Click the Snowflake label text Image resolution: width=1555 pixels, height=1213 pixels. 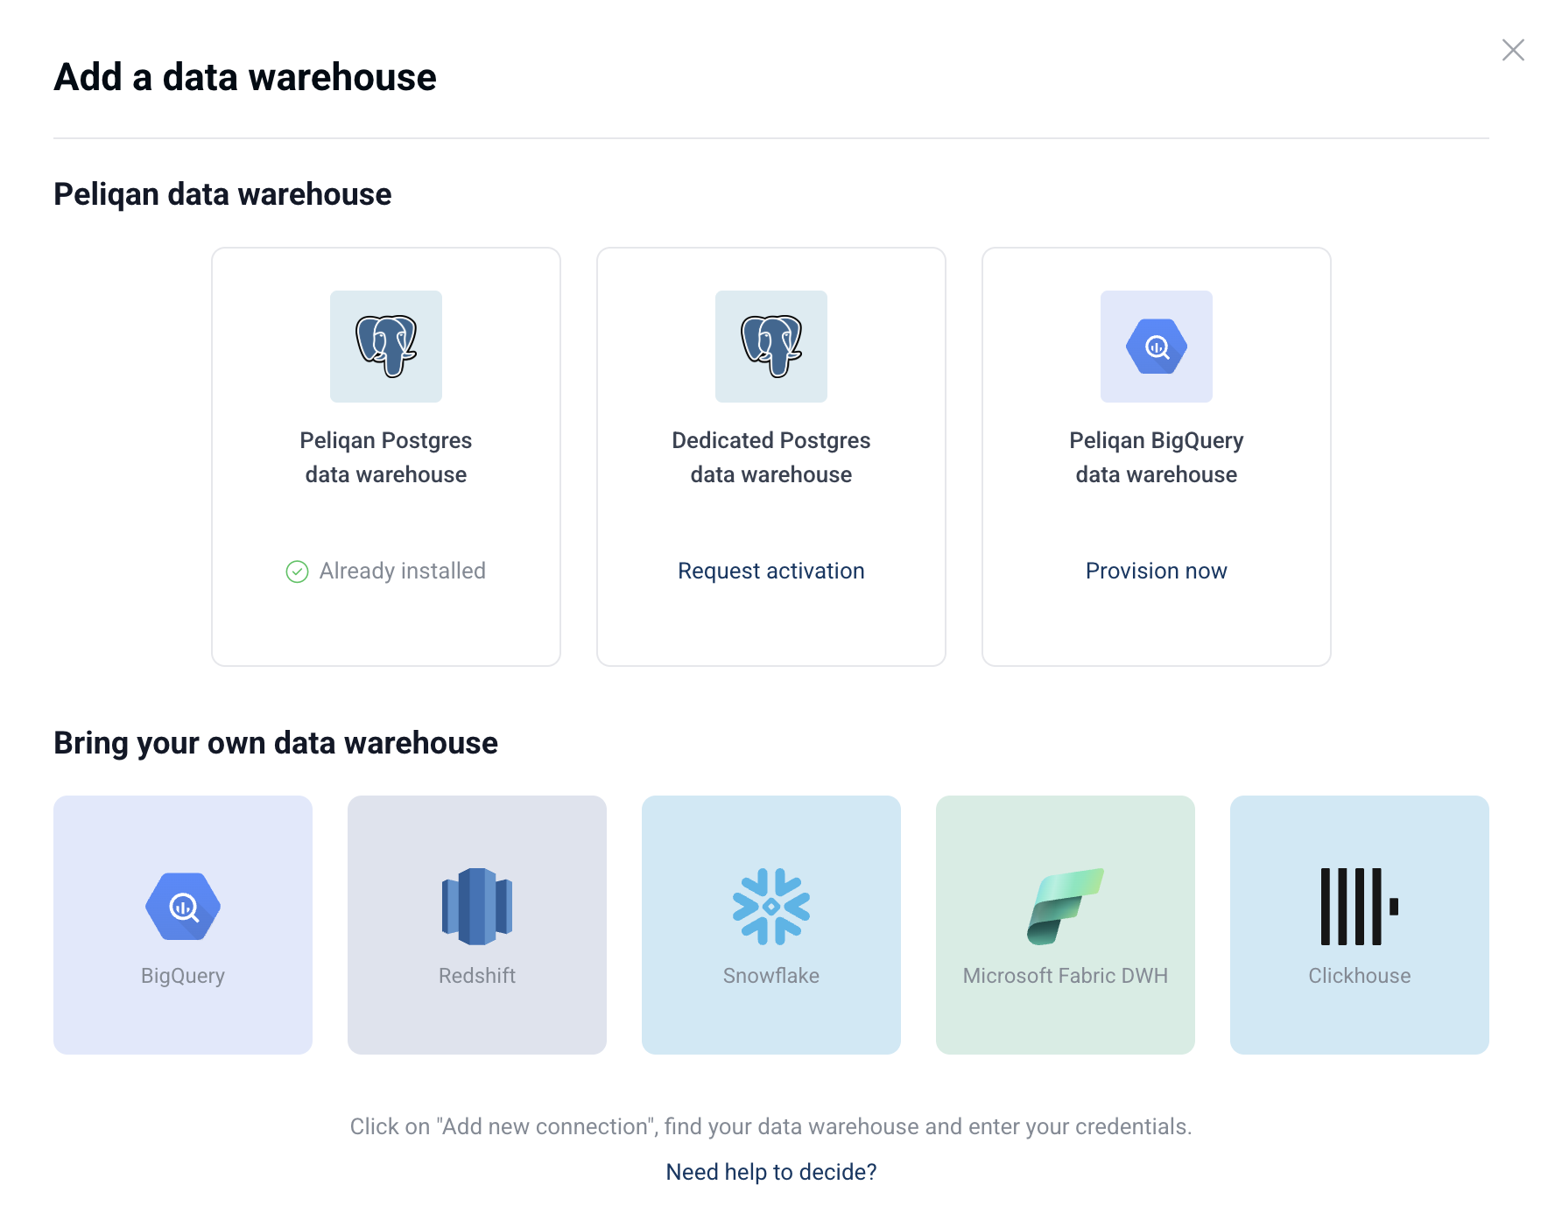tap(771, 976)
